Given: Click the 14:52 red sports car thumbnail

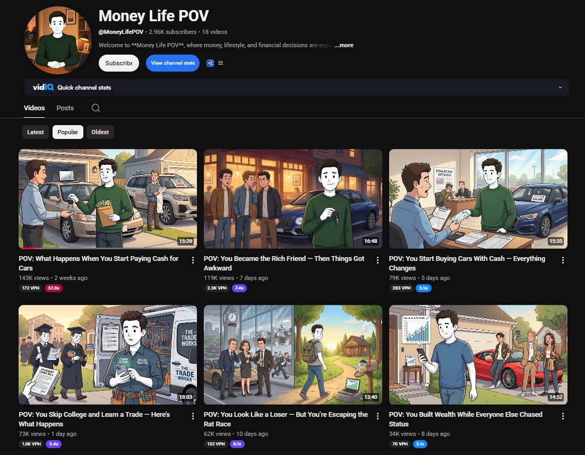Looking at the screenshot, I should (478, 355).
